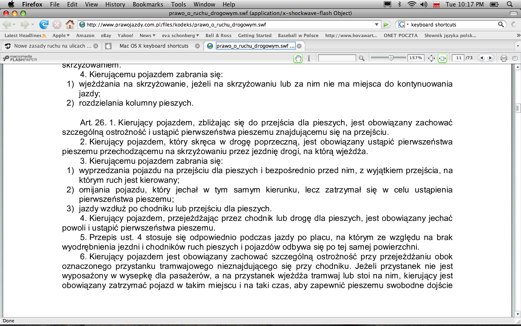The height and width of the screenshot is (326, 521).
Task: Open the ONET POCZTA bookmark
Action: point(401,35)
